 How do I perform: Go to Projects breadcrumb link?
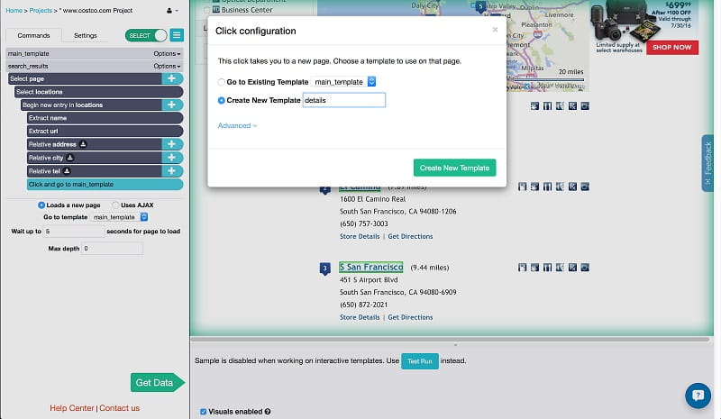[x=41, y=11]
